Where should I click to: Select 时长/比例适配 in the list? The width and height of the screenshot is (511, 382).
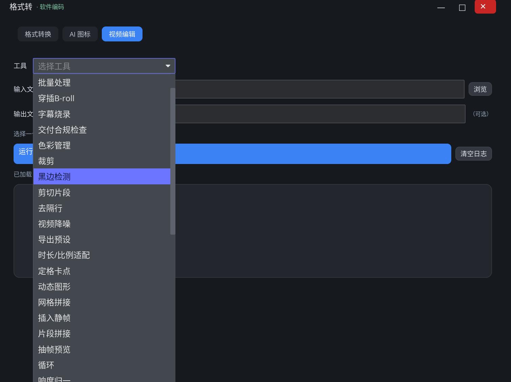(x=102, y=255)
